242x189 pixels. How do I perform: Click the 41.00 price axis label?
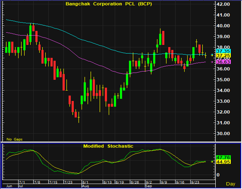coord(223,15)
